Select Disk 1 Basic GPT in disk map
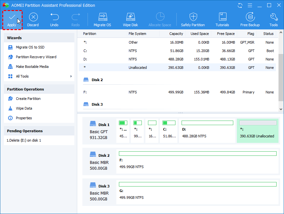The width and height of the screenshot is (284, 214). (x=100, y=131)
